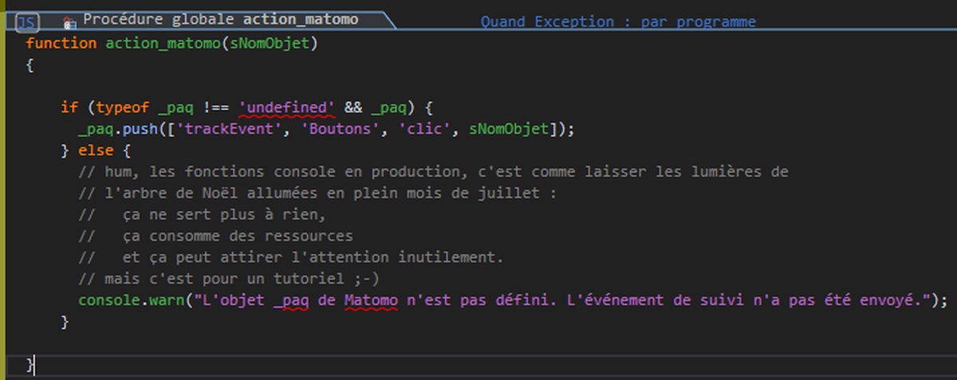Select the Procédure globale action_matomo tab
The image size is (957, 380).
(x=221, y=20)
